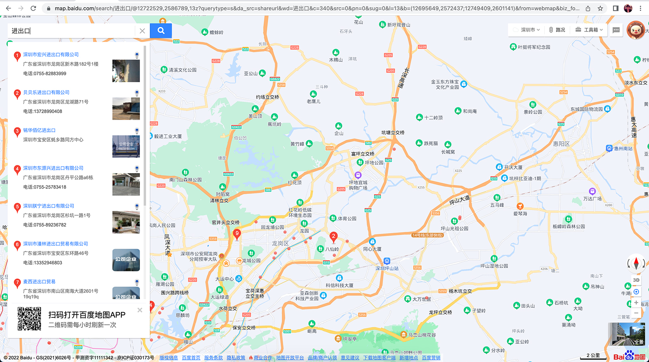Click the 深圳坪山站 station icon
Screen dimensions: 649x362
pos(387,261)
